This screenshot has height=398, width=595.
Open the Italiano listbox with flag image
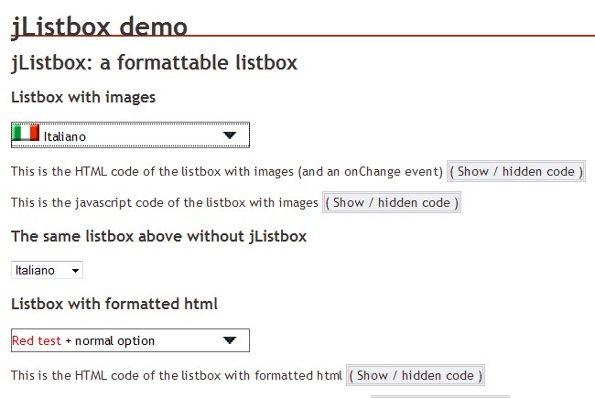click(x=130, y=135)
